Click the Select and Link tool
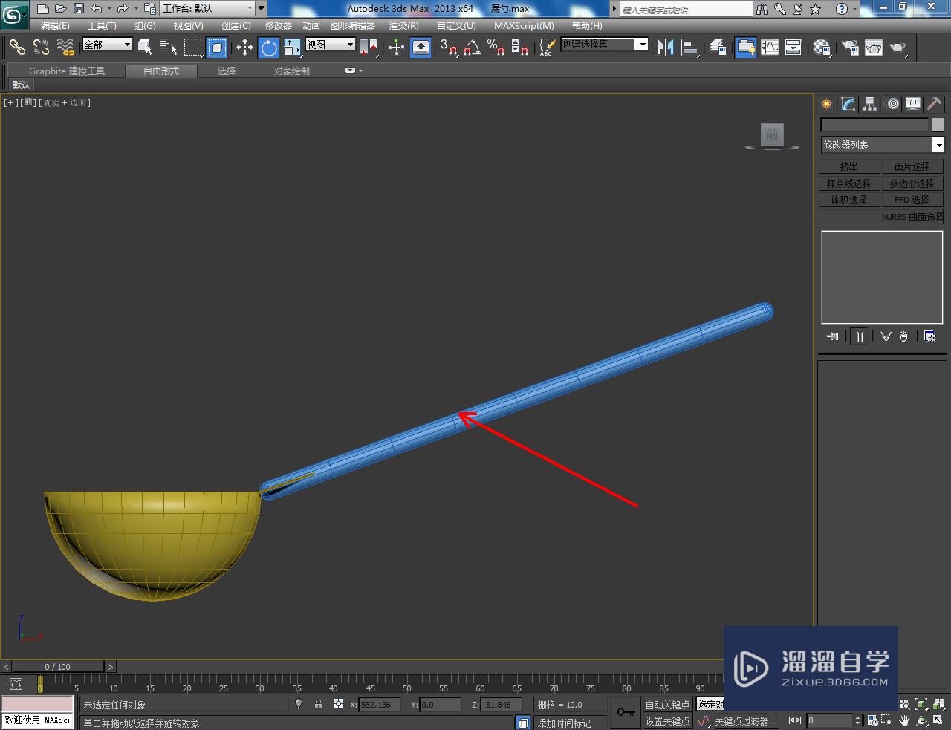951x730 pixels. [x=17, y=48]
